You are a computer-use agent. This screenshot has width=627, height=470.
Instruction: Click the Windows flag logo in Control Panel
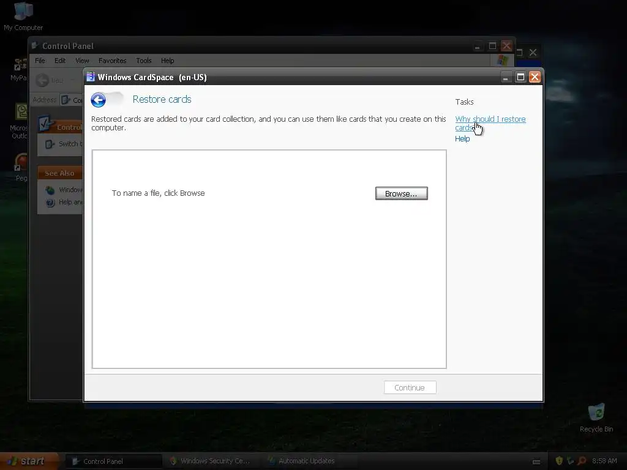tap(503, 61)
